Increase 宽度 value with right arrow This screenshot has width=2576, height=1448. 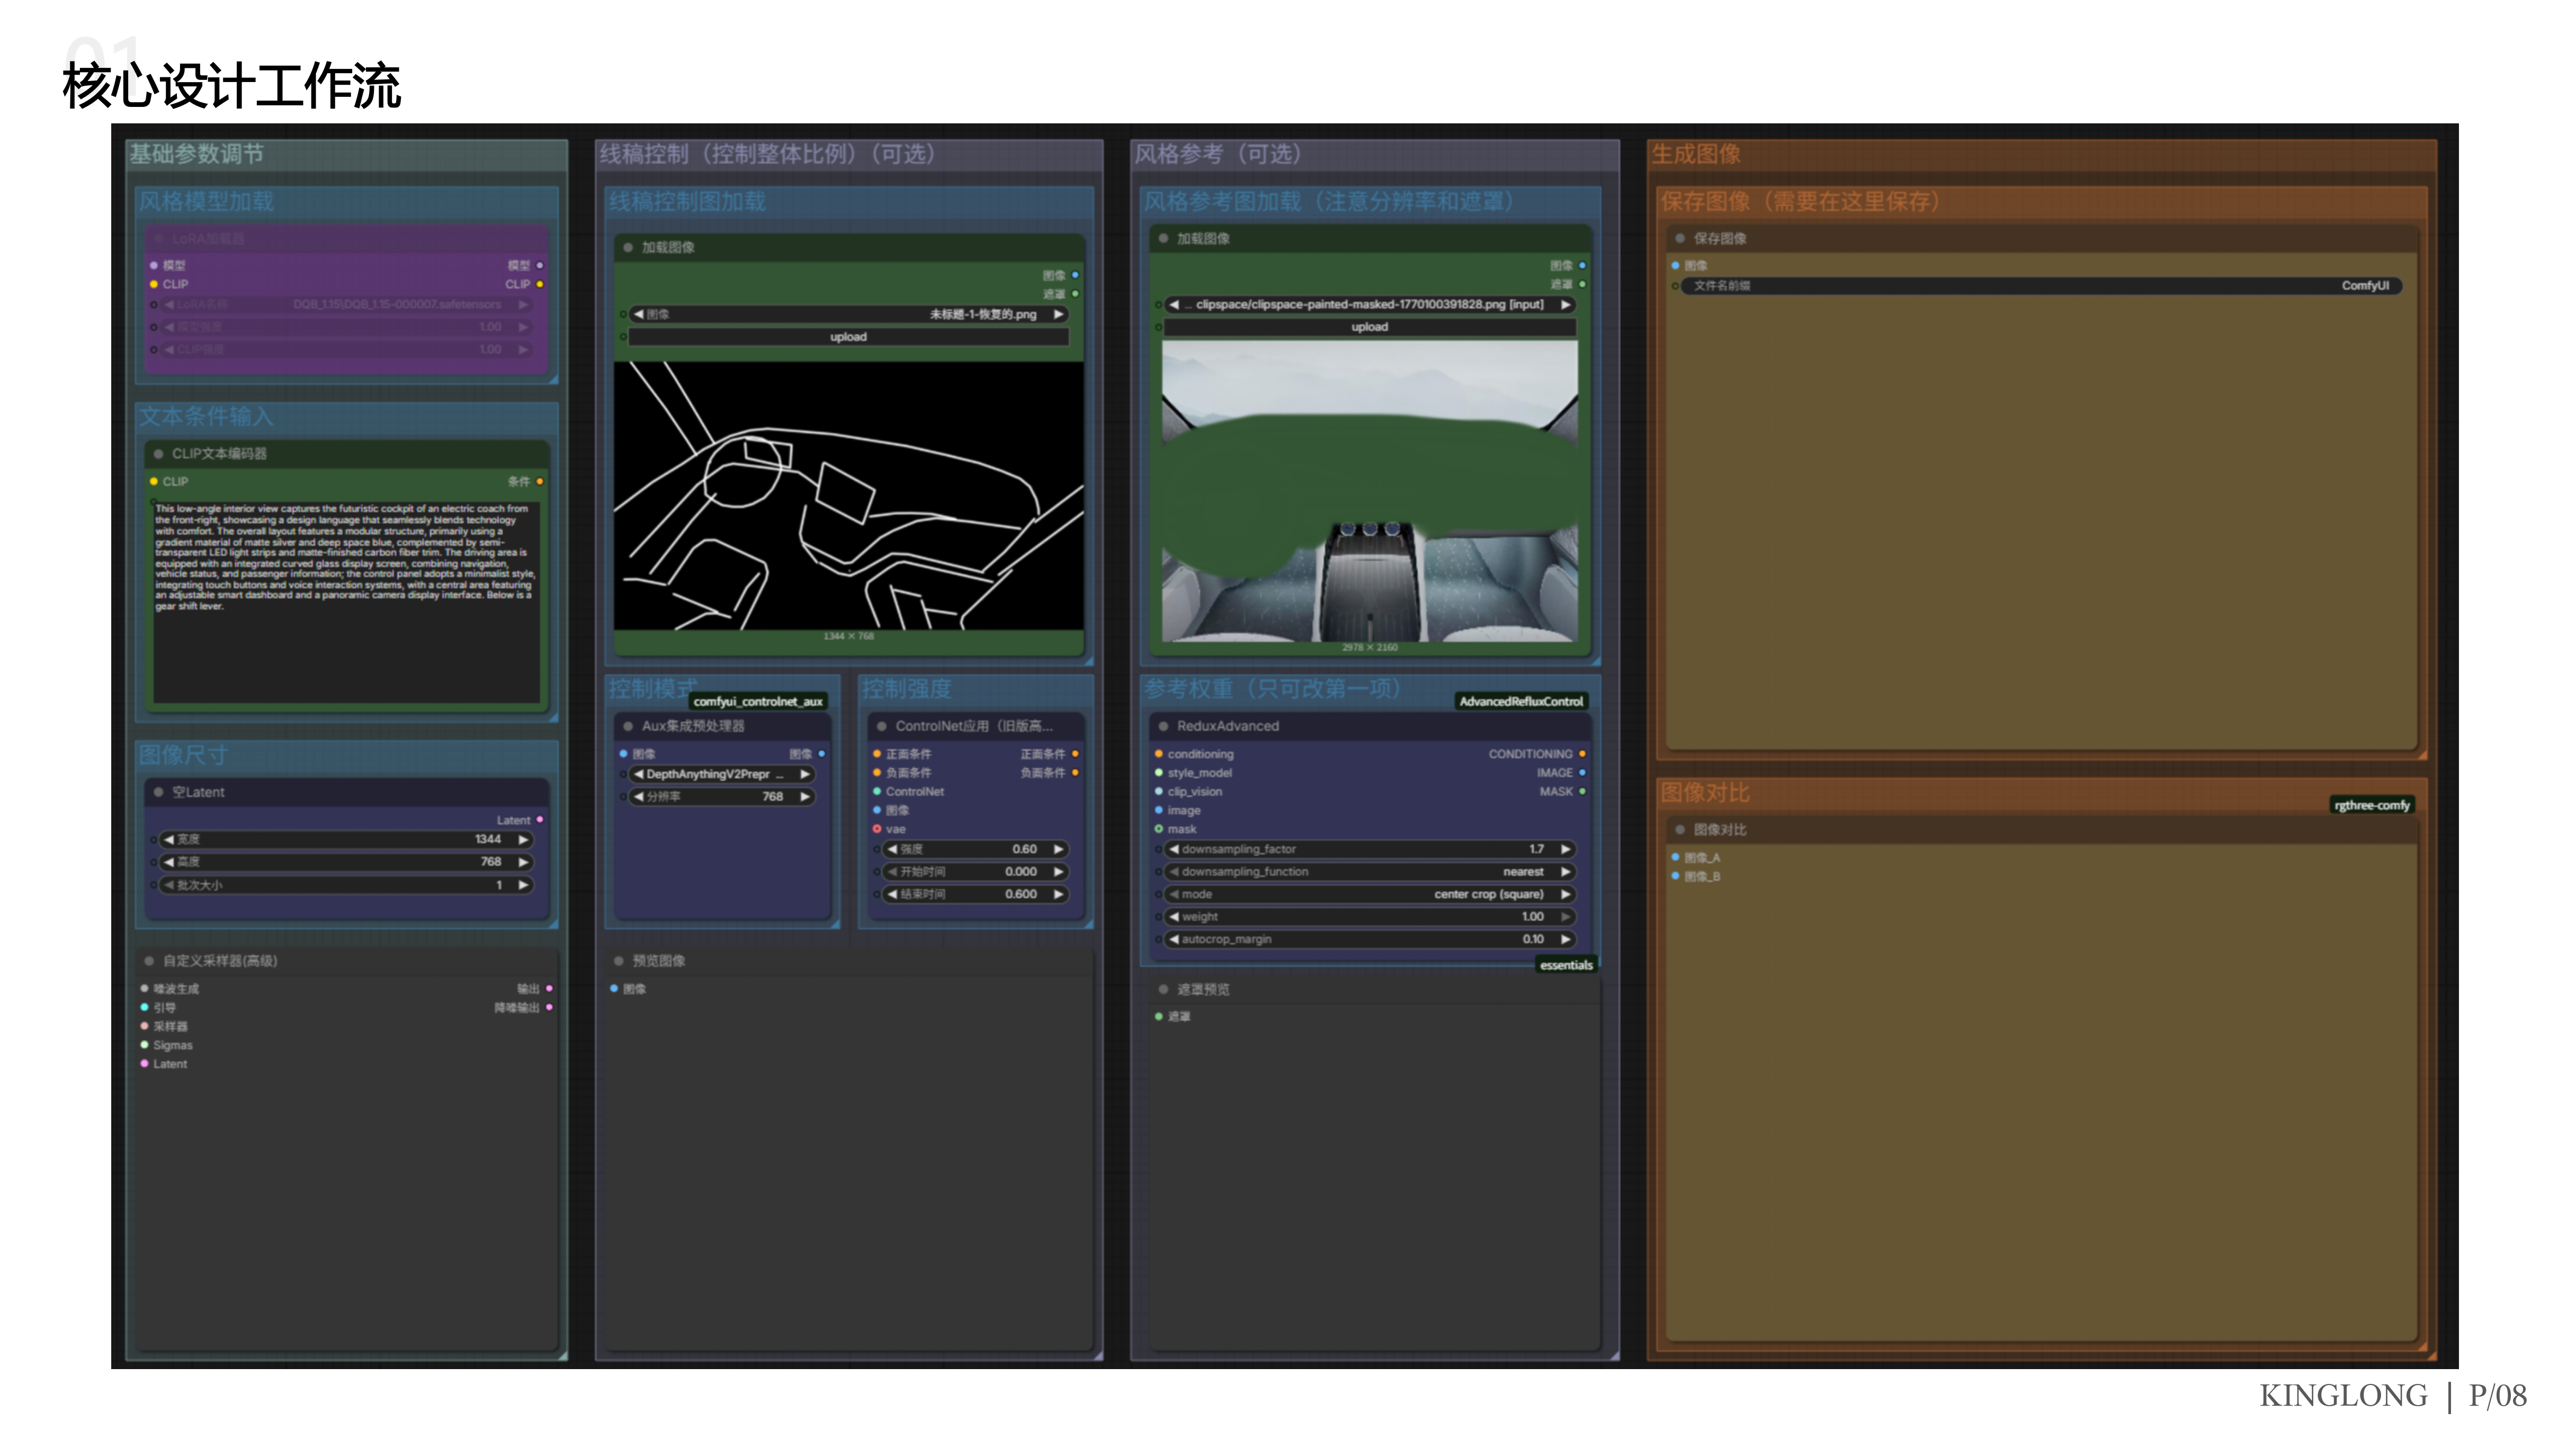click(523, 840)
